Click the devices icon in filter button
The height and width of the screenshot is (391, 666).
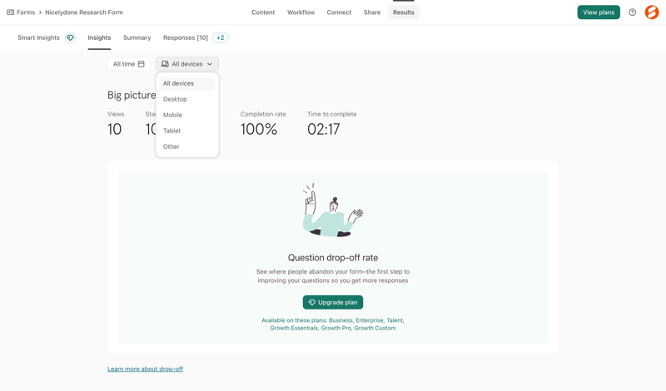[x=165, y=64]
